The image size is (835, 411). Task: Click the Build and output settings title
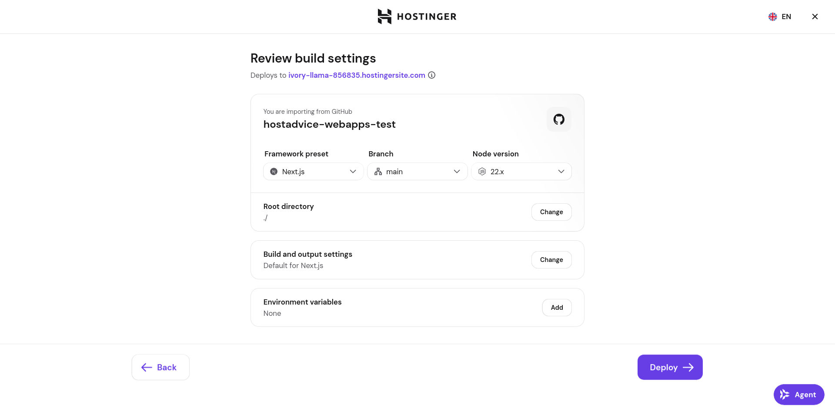[308, 254]
